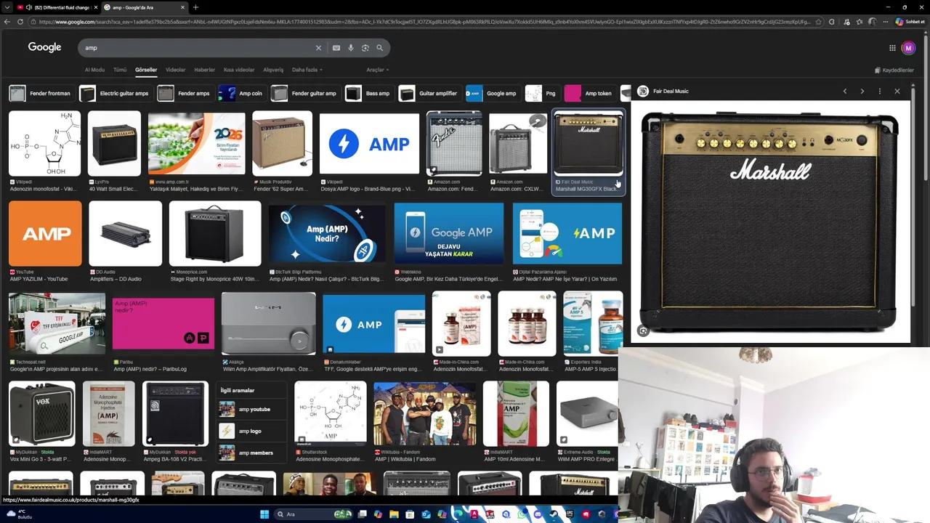
Task: Open the Google account avatar menu
Action: [908, 48]
